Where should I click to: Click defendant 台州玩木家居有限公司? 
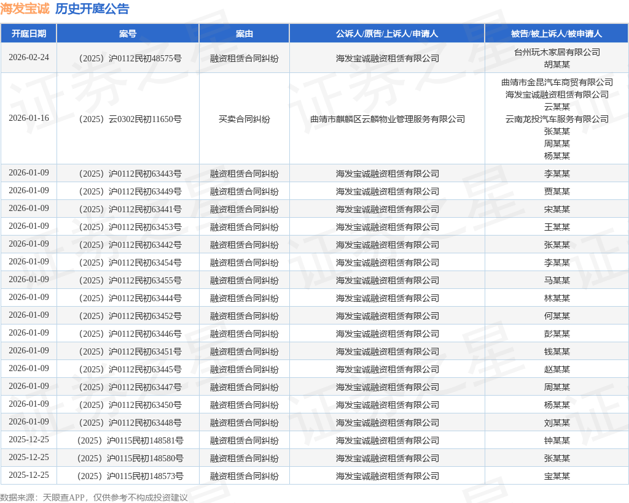point(557,52)
